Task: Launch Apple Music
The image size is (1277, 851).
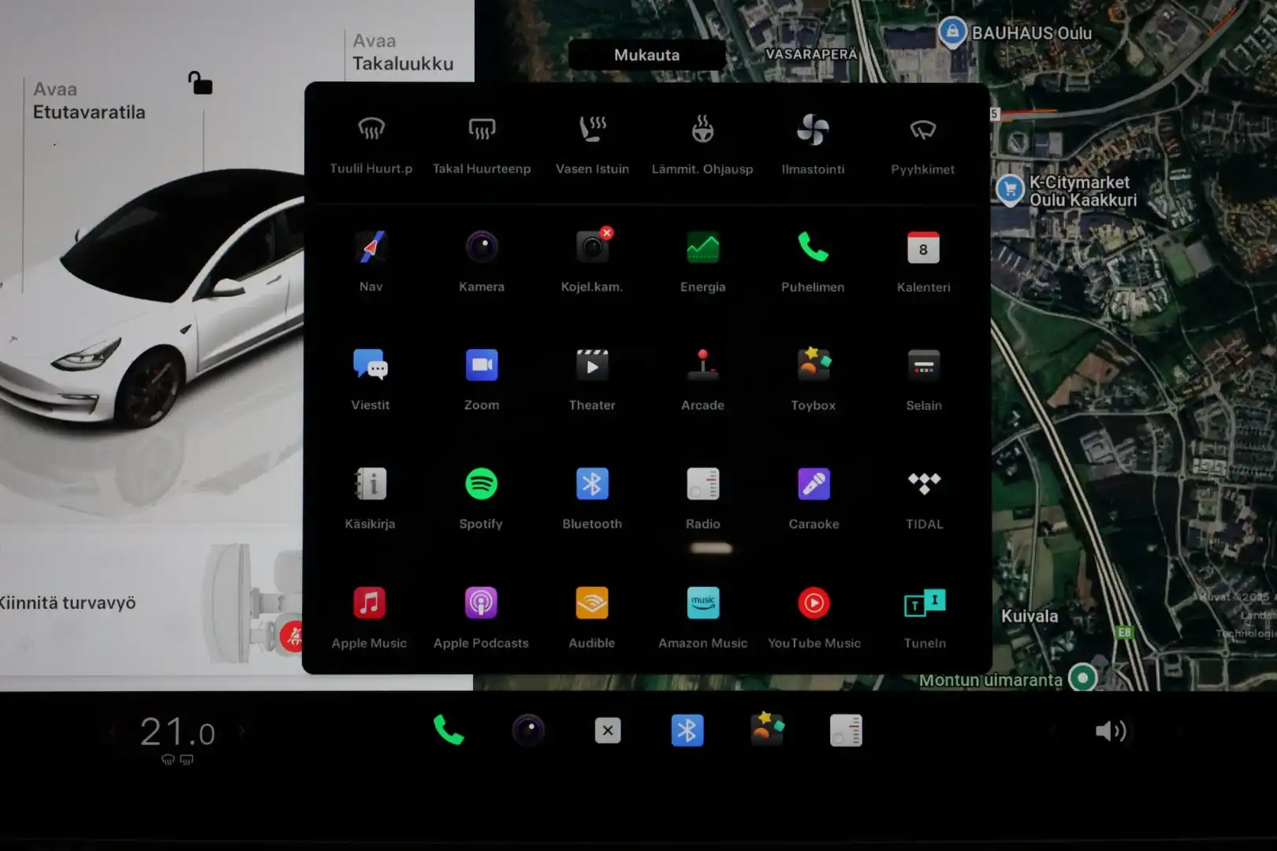Action: [370, 619]
